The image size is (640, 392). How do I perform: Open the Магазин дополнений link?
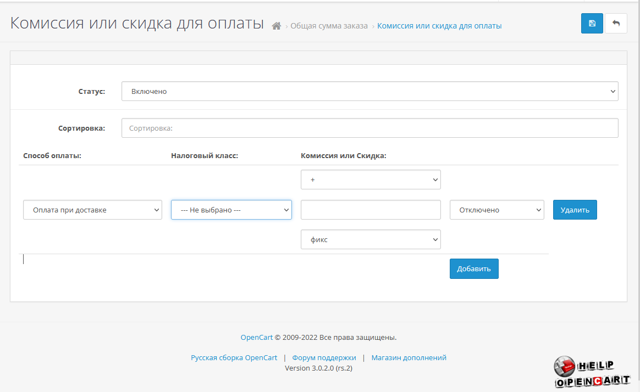[409, 357]
